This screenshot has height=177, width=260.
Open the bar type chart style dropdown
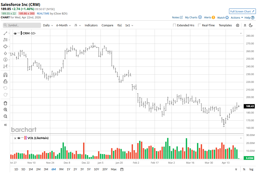(78, 25)
